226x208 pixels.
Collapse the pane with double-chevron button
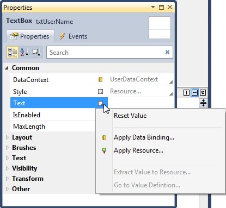point(203,93)
